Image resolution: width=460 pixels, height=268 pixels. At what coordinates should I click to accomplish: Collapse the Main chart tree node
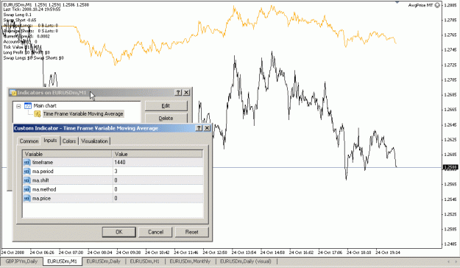[19, 106]
